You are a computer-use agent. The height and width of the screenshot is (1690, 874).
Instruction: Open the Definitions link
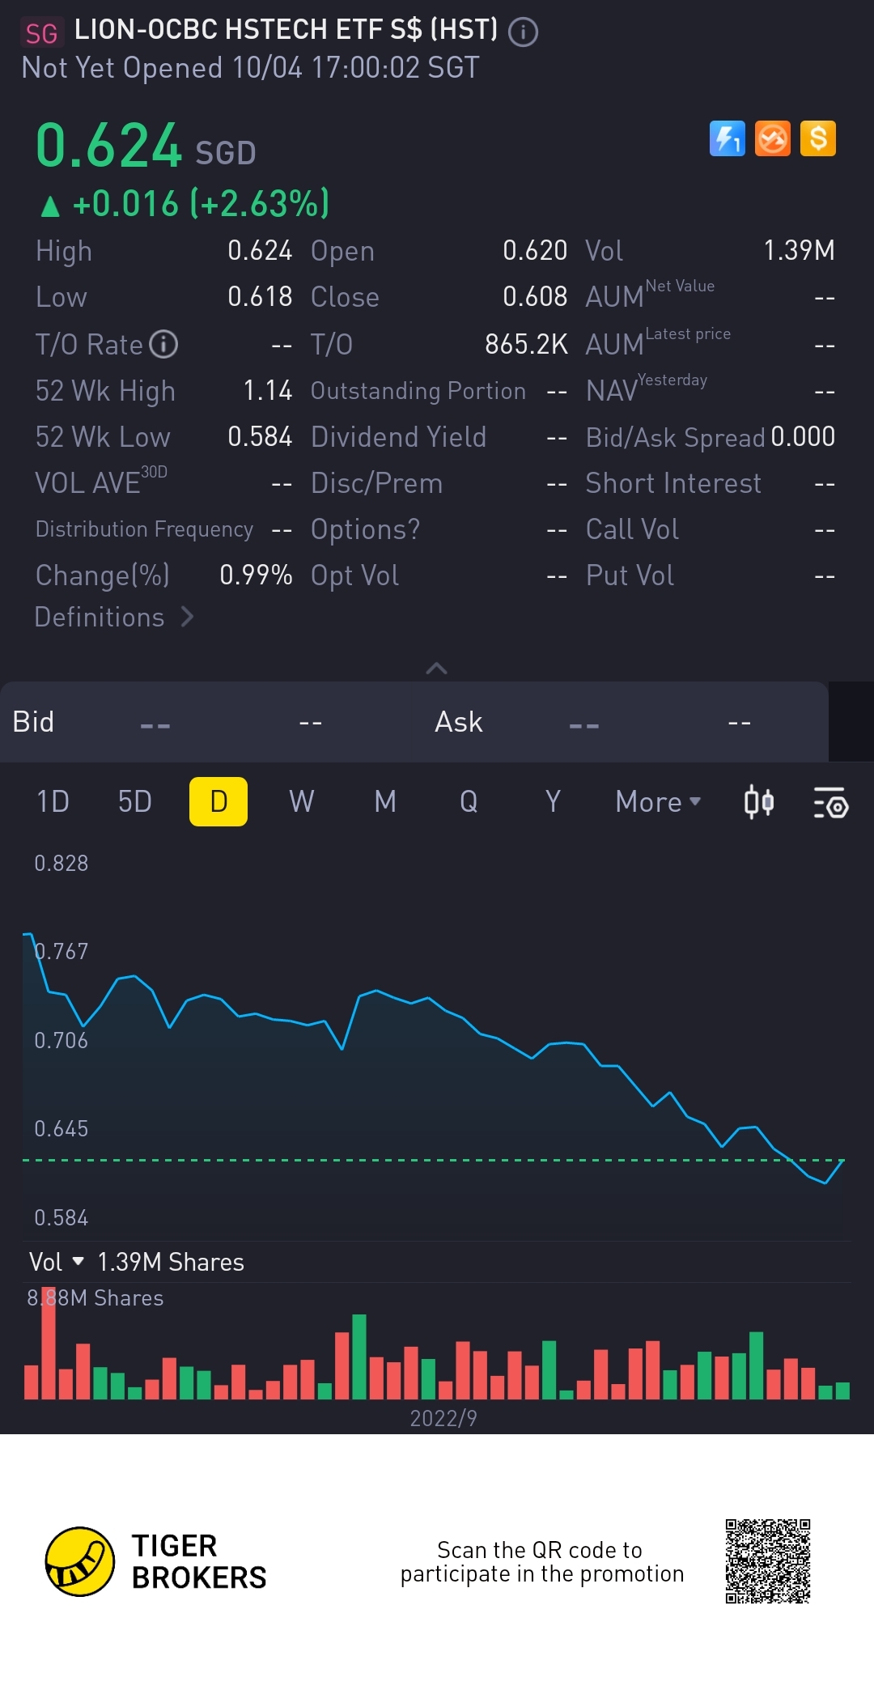114,618
